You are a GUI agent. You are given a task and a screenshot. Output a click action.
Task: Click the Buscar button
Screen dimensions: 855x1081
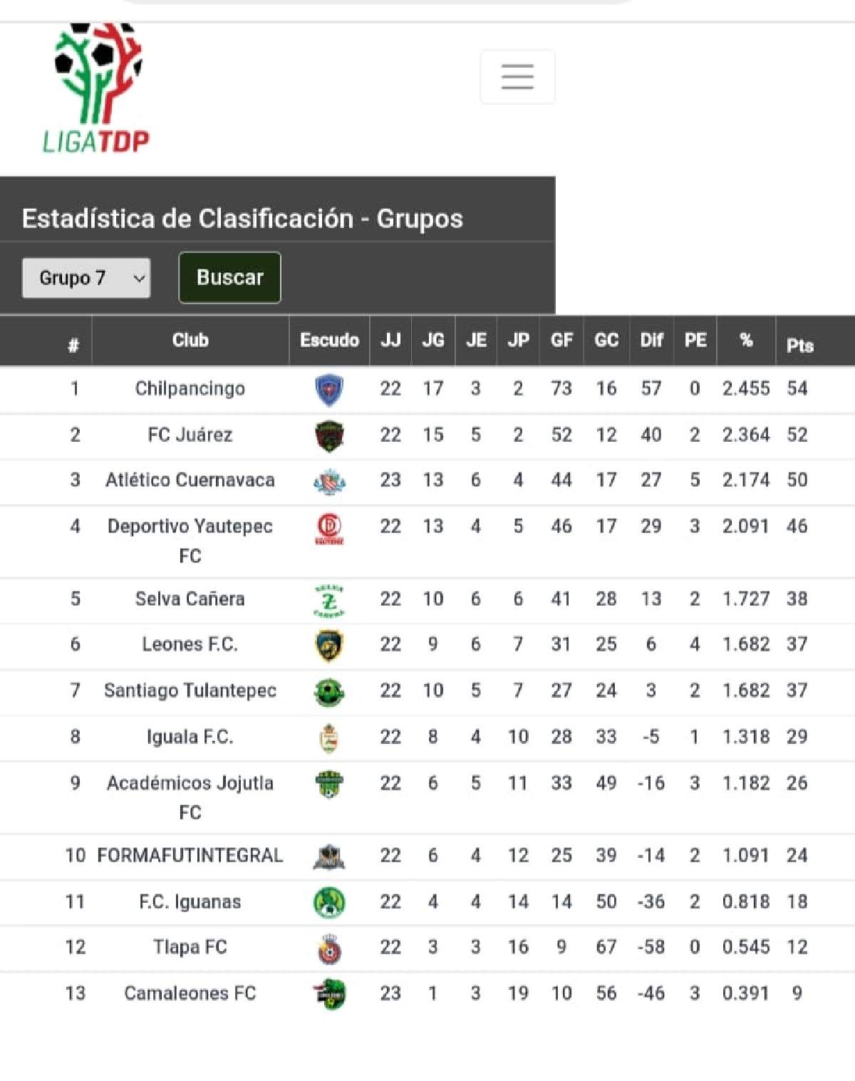[229, 277]
